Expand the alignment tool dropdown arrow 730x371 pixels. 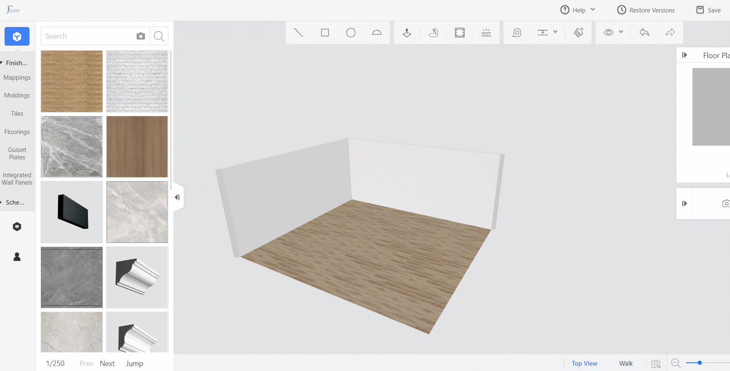[555, 32]
